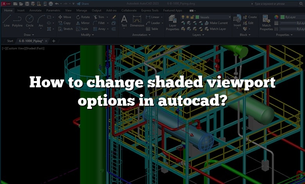Select the Rectangle tool icon
This screenshot has height=184, width=305.
click(49, 17)
